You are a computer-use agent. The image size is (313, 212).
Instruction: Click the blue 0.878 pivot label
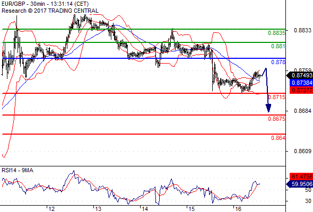278,62
